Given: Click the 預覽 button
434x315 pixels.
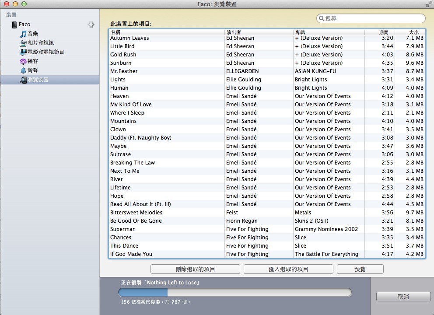Looking at the screenshot, I should point(360,269).
